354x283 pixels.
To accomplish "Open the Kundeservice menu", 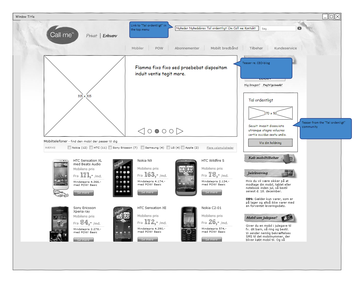I will [x=286, y=48].
